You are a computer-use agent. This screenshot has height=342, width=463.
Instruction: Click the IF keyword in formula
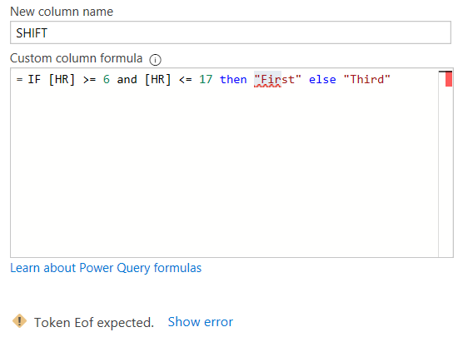[x=34, y=79]
